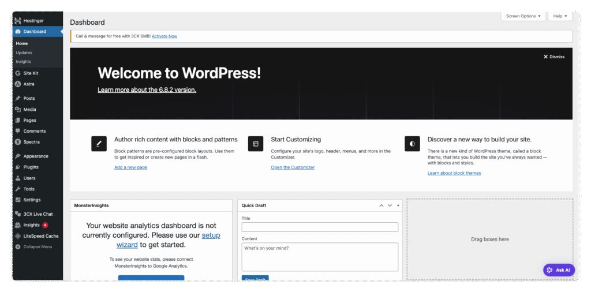The width and height of the screenshot is (591, 292).
Task: Click the layout icon beside Start Customizing
Action: tap(256, 144)
